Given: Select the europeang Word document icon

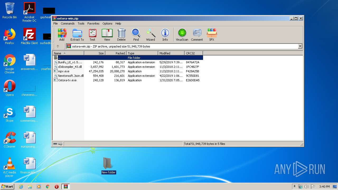Looking at the screenshot, I should pos(29,140).
